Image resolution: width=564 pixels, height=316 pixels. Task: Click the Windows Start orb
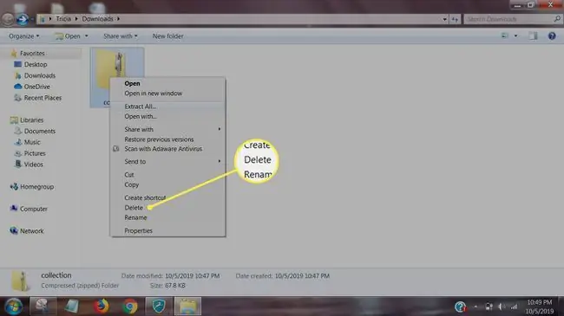click(13, 306)
